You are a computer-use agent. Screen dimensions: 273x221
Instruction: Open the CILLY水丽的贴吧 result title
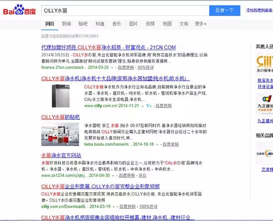pos(61,117)
